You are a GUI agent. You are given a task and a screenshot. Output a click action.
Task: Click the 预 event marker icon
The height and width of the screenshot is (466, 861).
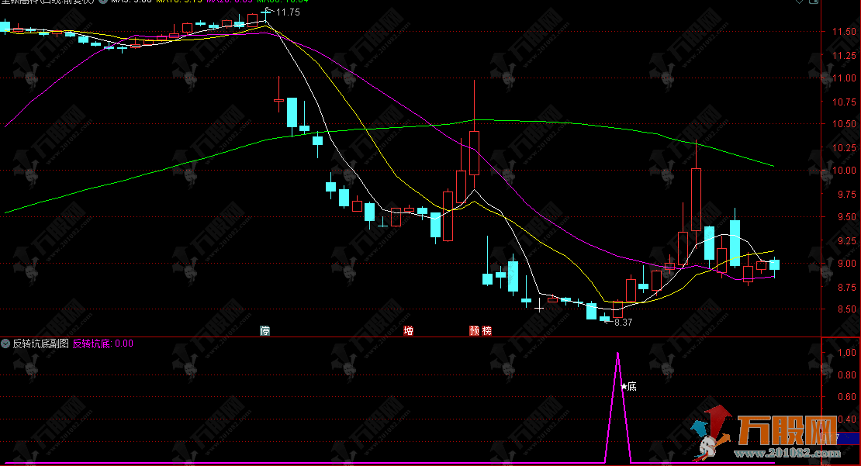click(474, 330)
